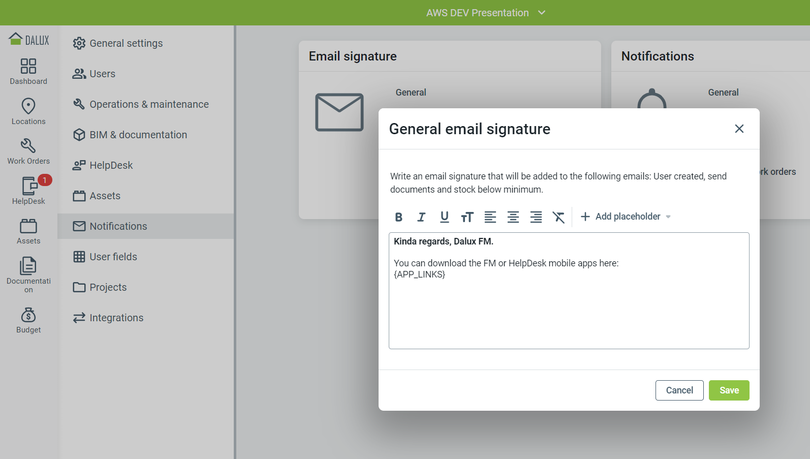Go to Locations in sidebar
Viewport: 810px width, 459px height.
(28, 111)
